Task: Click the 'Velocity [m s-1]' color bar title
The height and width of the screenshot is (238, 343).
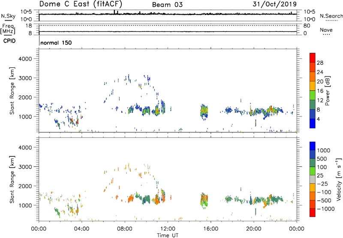Action: coord(339,179)
